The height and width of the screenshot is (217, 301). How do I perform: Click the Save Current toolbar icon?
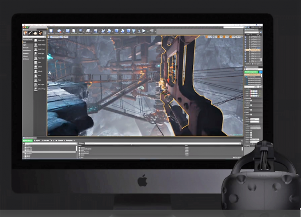tap(51, 31)
